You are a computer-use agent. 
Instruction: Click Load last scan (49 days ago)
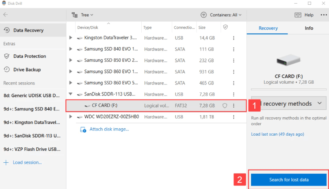[277, 134]
